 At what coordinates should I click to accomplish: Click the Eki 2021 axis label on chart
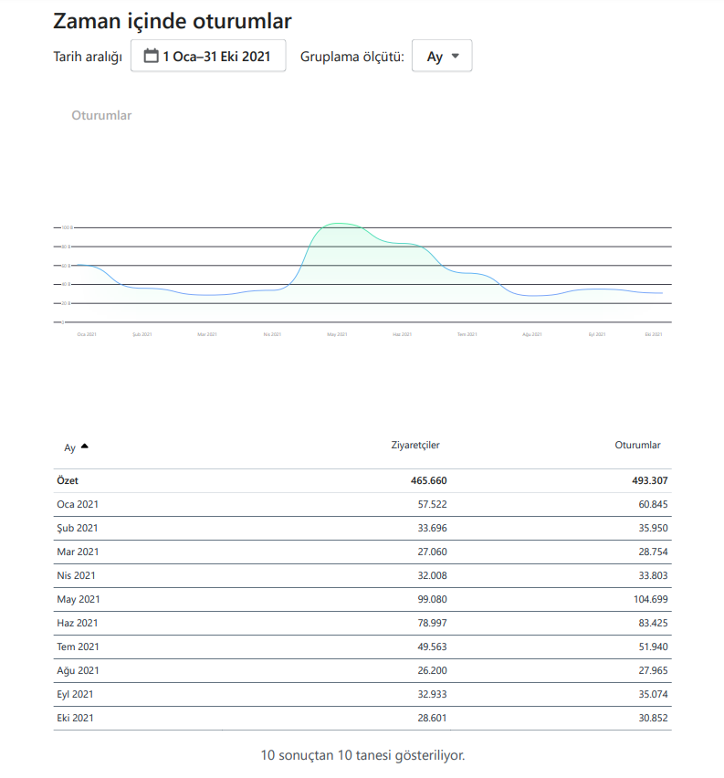pyautogui.click(x=654, y=334)
